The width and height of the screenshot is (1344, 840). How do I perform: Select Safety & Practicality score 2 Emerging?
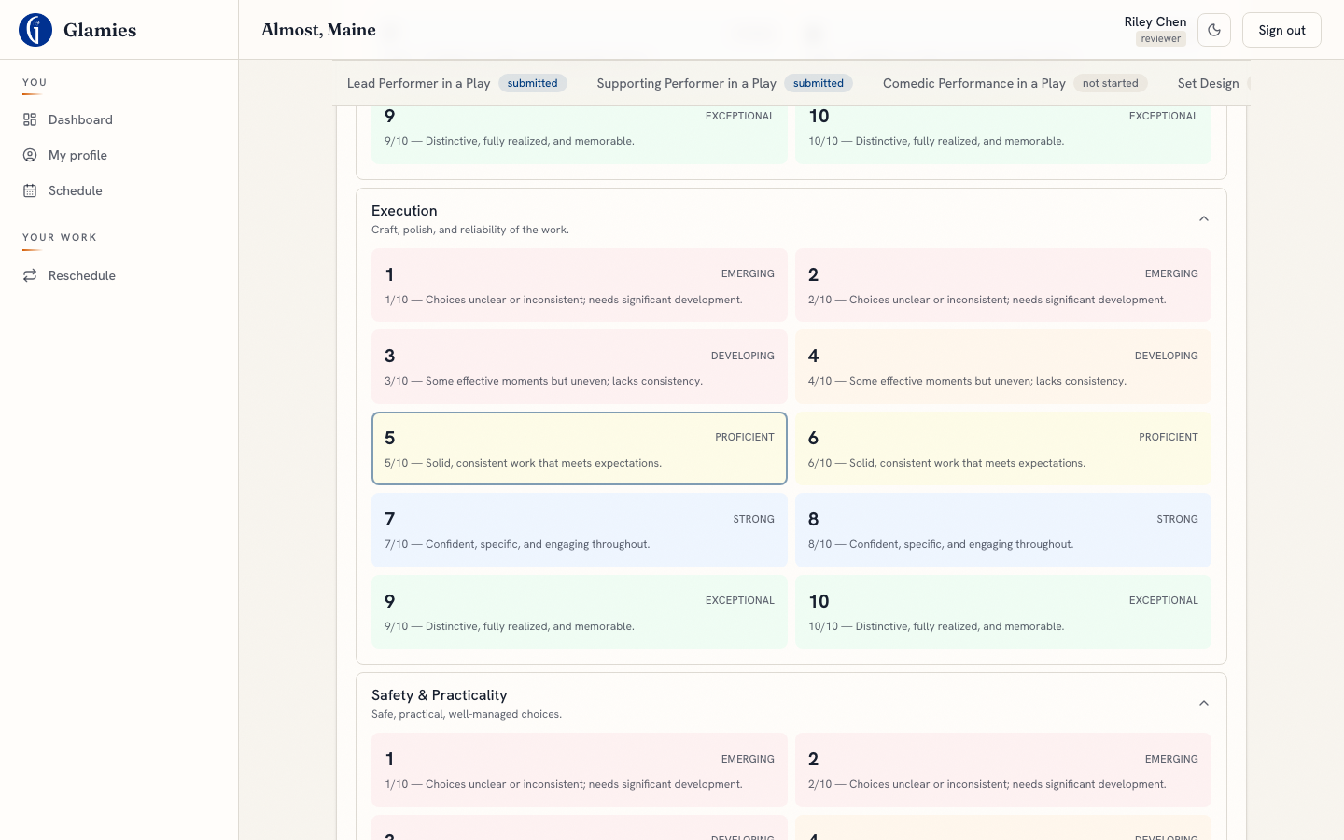click(x=1003, y=770)
